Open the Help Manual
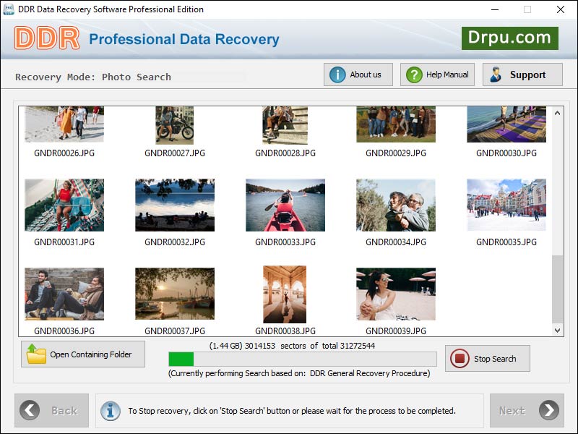 click(x=436, y=74)
